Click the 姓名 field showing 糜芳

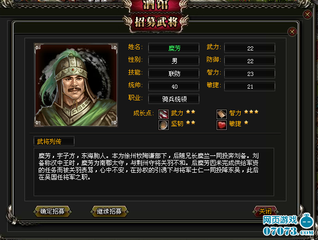174,48
